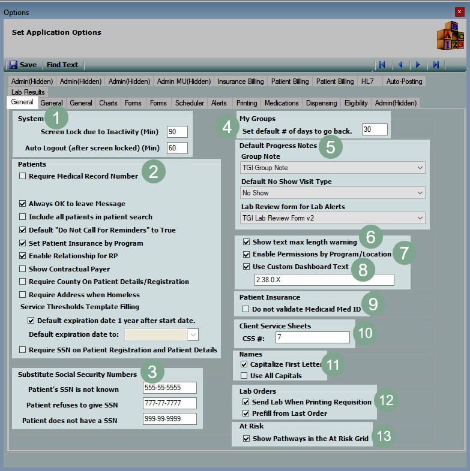Click the Find Text button

click(62, 65)
